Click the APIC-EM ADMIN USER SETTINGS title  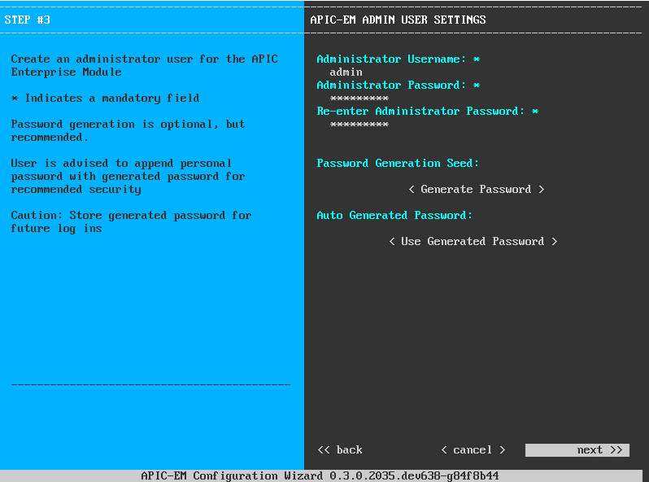[x=398, y=20]
